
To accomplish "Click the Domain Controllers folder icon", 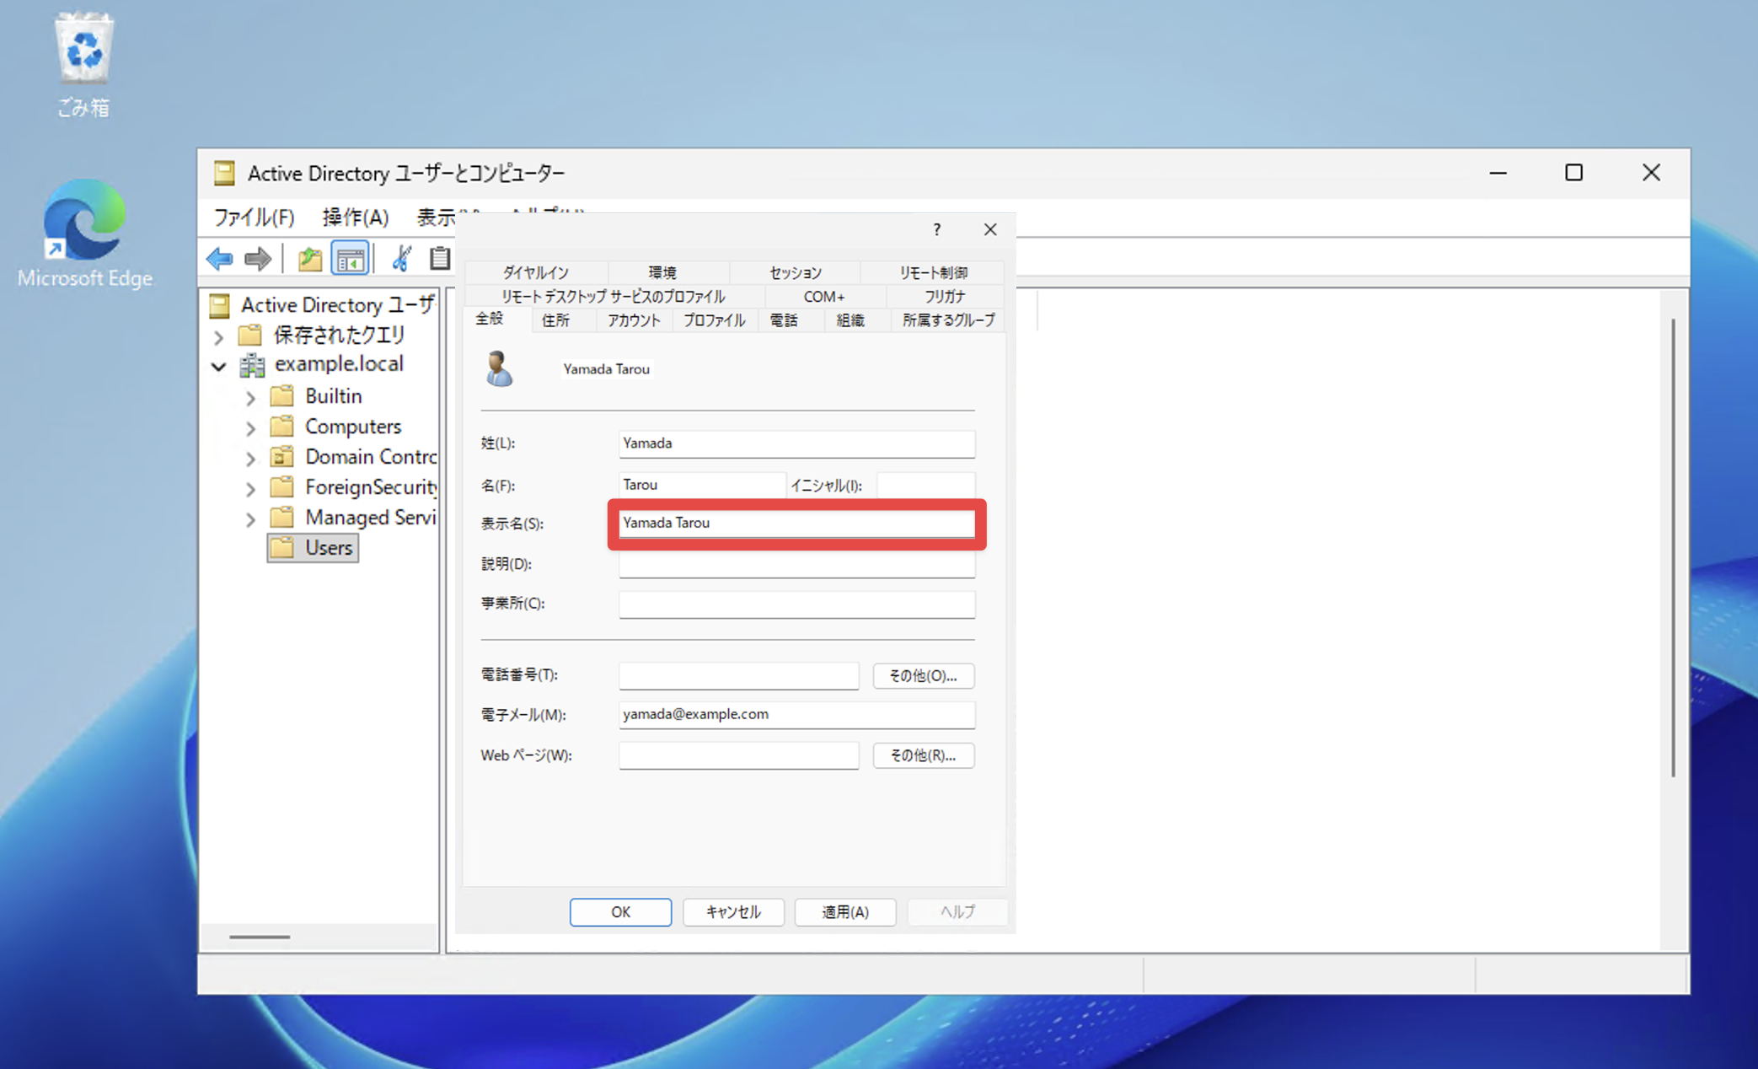I will coord(281,457).
